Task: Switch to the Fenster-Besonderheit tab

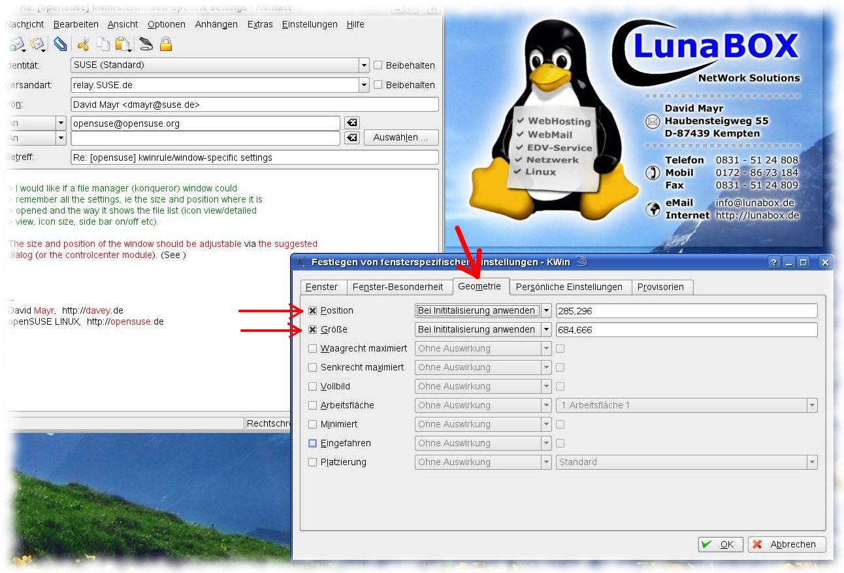Action: (x=398, y=287)
